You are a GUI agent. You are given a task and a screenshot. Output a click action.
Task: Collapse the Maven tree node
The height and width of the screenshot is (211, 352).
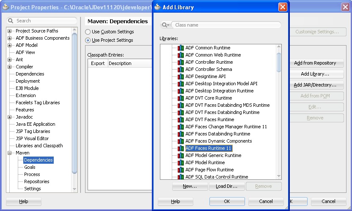[9, 153]
